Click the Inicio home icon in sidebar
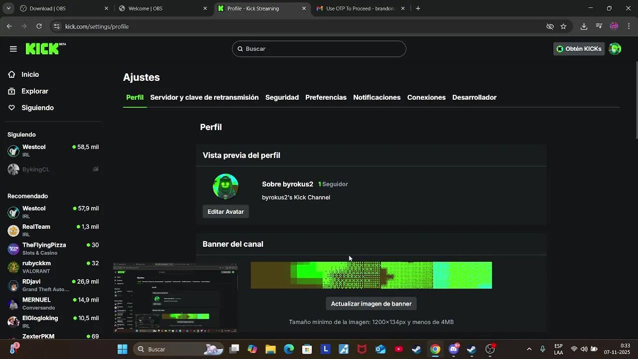Image resolution: width=638 pixels, height=359 pixels. (11, 74)
